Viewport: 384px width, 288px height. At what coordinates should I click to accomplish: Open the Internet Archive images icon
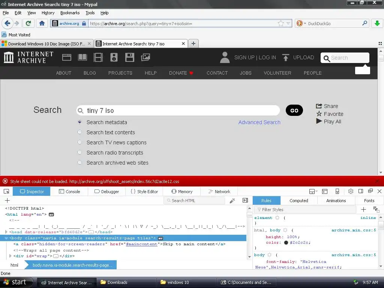coord(145,57)
